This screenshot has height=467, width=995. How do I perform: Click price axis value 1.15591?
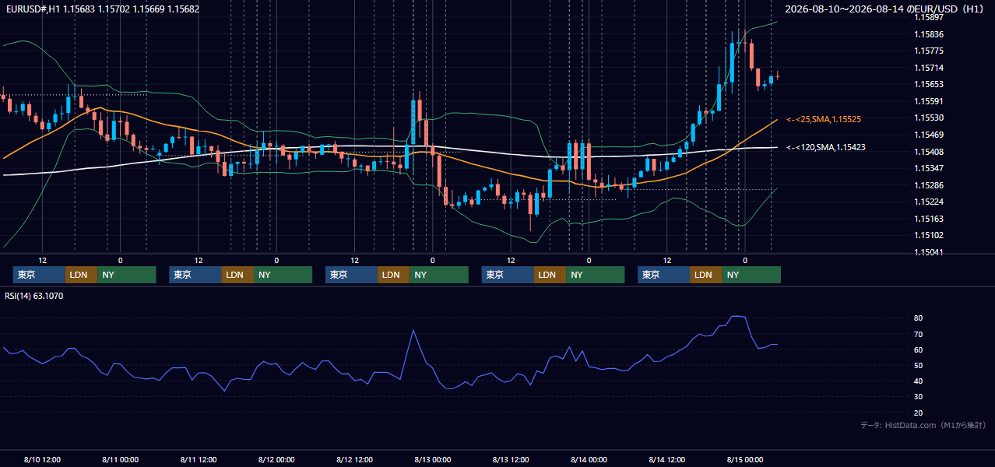[x=928, y=101]
